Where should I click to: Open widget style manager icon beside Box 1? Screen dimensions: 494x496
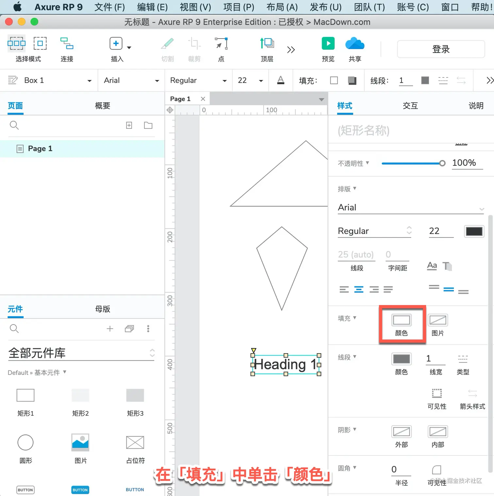click(13, 80)
